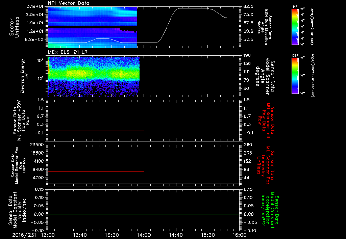Click the '206' telemetry tick value

tap(247, 153)
